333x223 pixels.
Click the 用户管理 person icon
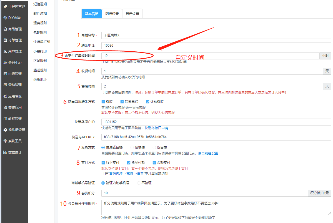point(5,51)
